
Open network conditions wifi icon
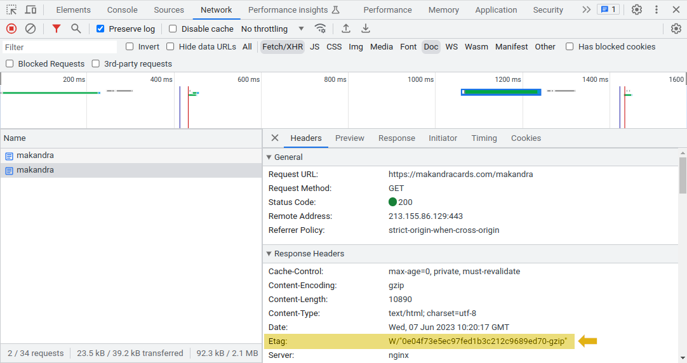tap(321, 29)
